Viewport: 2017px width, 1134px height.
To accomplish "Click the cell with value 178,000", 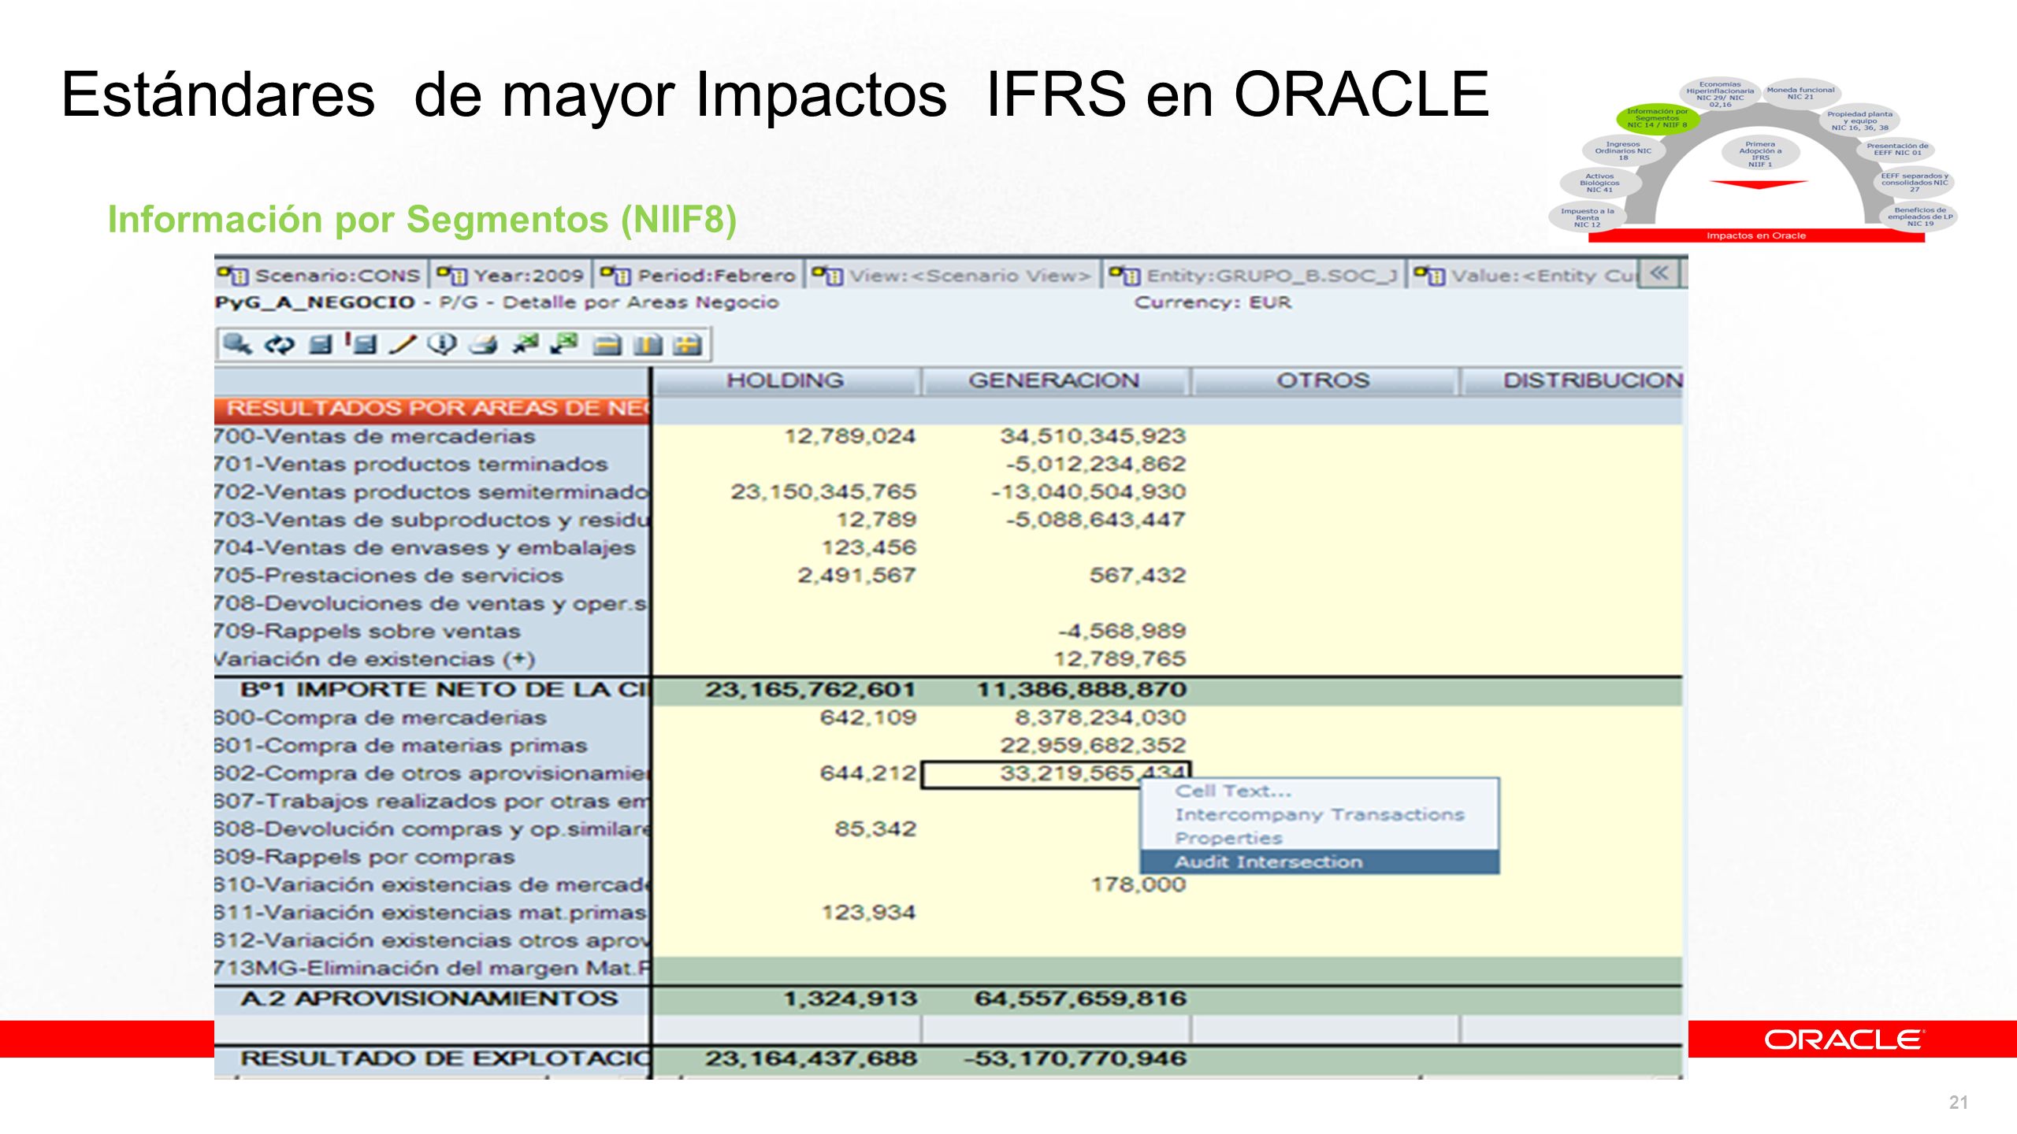I will click(1056, 885).
